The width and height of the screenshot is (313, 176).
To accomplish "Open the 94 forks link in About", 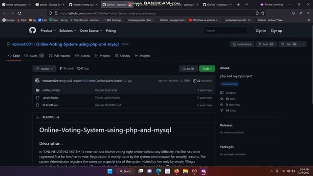I will coord(228,110).
